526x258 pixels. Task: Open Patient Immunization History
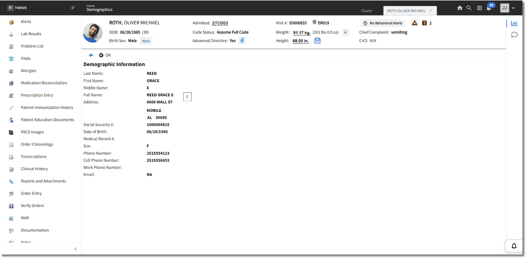[x=47, y=108]
